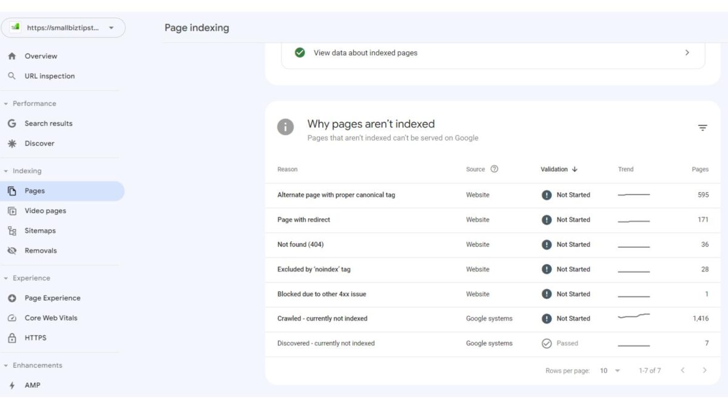Sort by the Validation column arrow
Viewport: 728px width, 409px height.
coord(575,170)
